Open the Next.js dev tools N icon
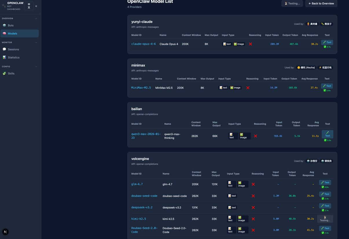 tap(5, 232)
